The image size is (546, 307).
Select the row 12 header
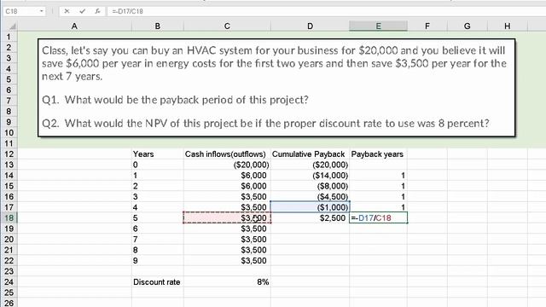9,153
